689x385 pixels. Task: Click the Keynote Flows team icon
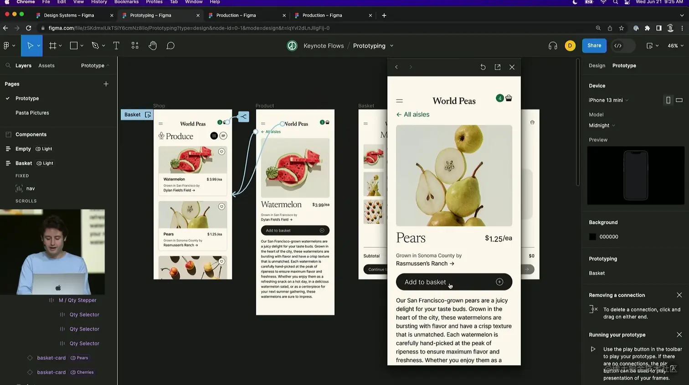[292, 46]
